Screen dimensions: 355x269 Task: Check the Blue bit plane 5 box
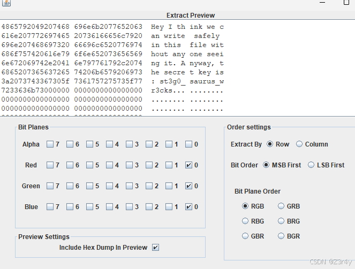pos(89,206)
